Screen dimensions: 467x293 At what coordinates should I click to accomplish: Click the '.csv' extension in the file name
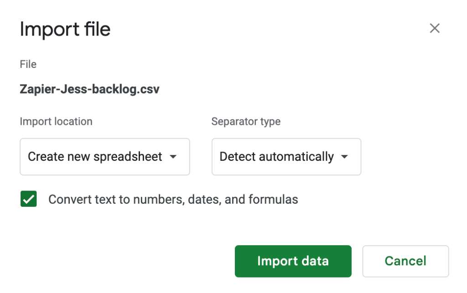pos(149,89)
